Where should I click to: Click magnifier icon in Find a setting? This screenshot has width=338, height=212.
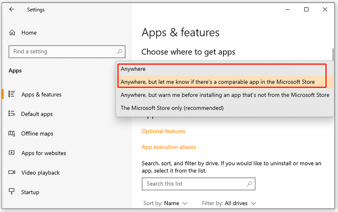[x=120, y=52]
